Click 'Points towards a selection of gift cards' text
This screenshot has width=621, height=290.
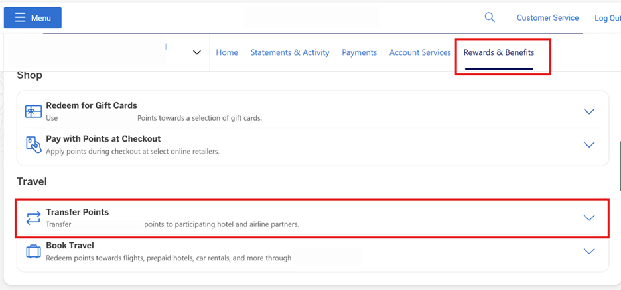pos(200,118)
